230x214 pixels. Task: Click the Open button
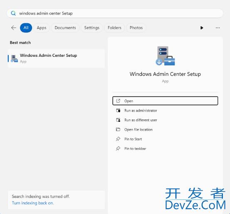tap(165, 101)
